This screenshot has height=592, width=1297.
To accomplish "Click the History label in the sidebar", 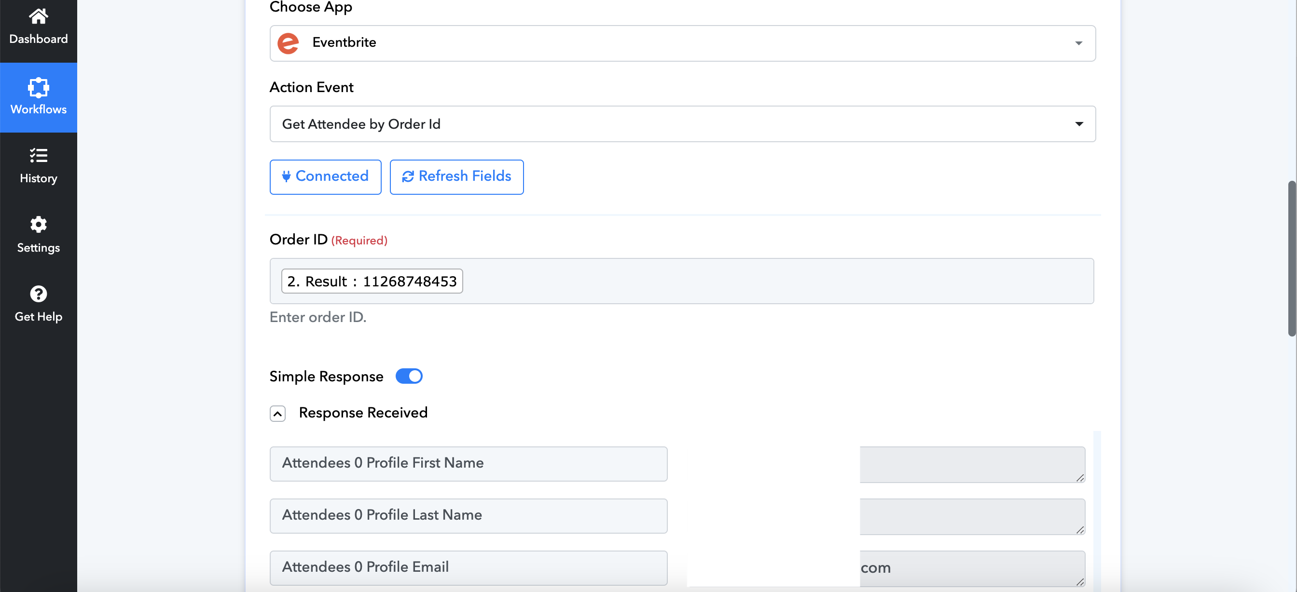I will [38, 178].
